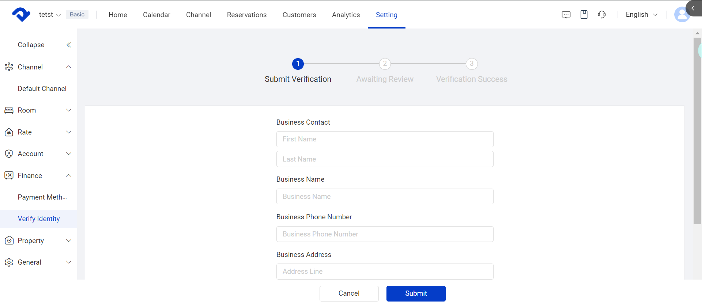Collapse sidebar with double-chevron icon
702x307 pixels.
tap(68, 45)
